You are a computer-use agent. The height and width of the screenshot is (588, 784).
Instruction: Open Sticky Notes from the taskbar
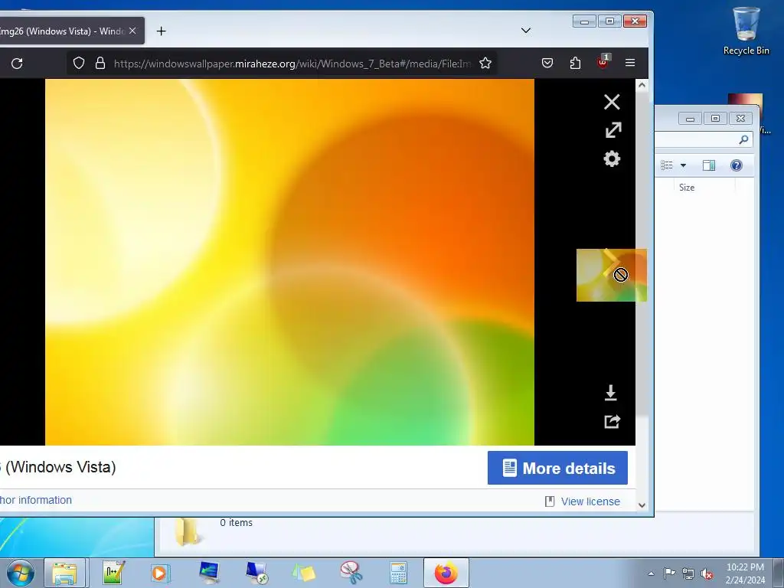[303, 573]
